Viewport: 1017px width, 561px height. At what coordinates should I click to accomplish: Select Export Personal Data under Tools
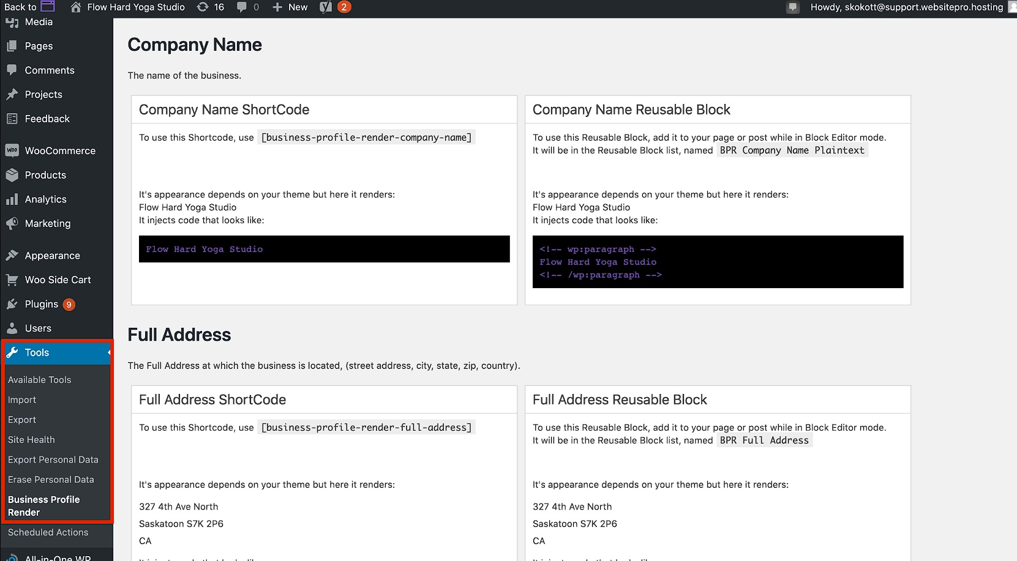53,460
